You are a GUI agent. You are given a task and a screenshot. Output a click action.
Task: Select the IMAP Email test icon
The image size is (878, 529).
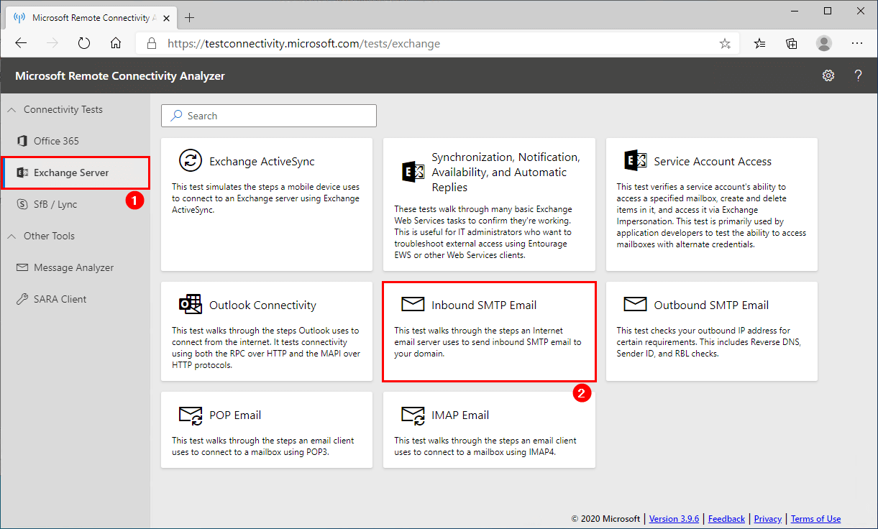pyautogui.click(x=412, y=415)
